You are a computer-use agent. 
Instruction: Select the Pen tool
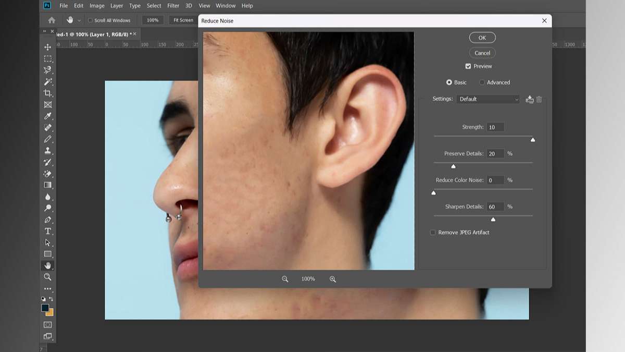tap(48, 220)
